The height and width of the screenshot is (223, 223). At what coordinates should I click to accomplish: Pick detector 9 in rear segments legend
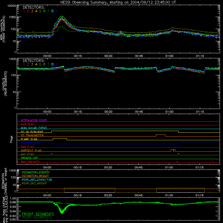click(x=57, y=64)
